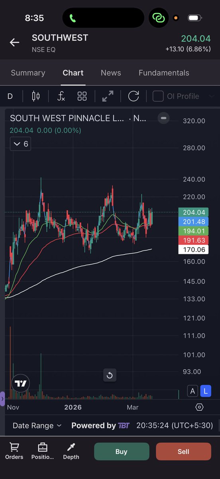The image size is (220, 479).
Task: Select the blue 201.48 indicator label
Action: click(193, 222)
